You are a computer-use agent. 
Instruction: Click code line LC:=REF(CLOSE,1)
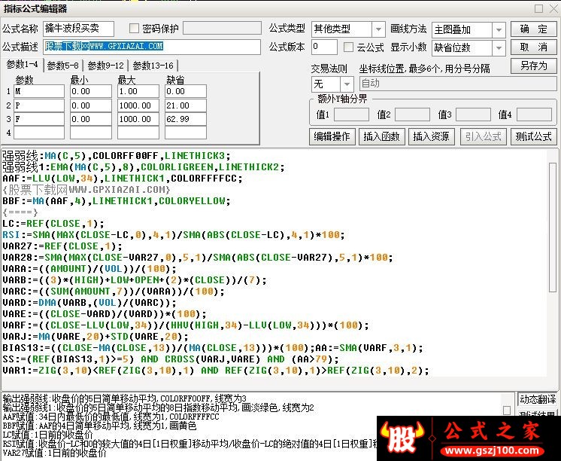point(53,223)
